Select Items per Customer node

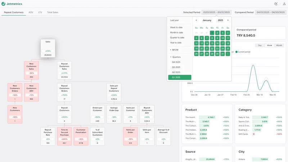pyautogui.click(x=130, y=114)
